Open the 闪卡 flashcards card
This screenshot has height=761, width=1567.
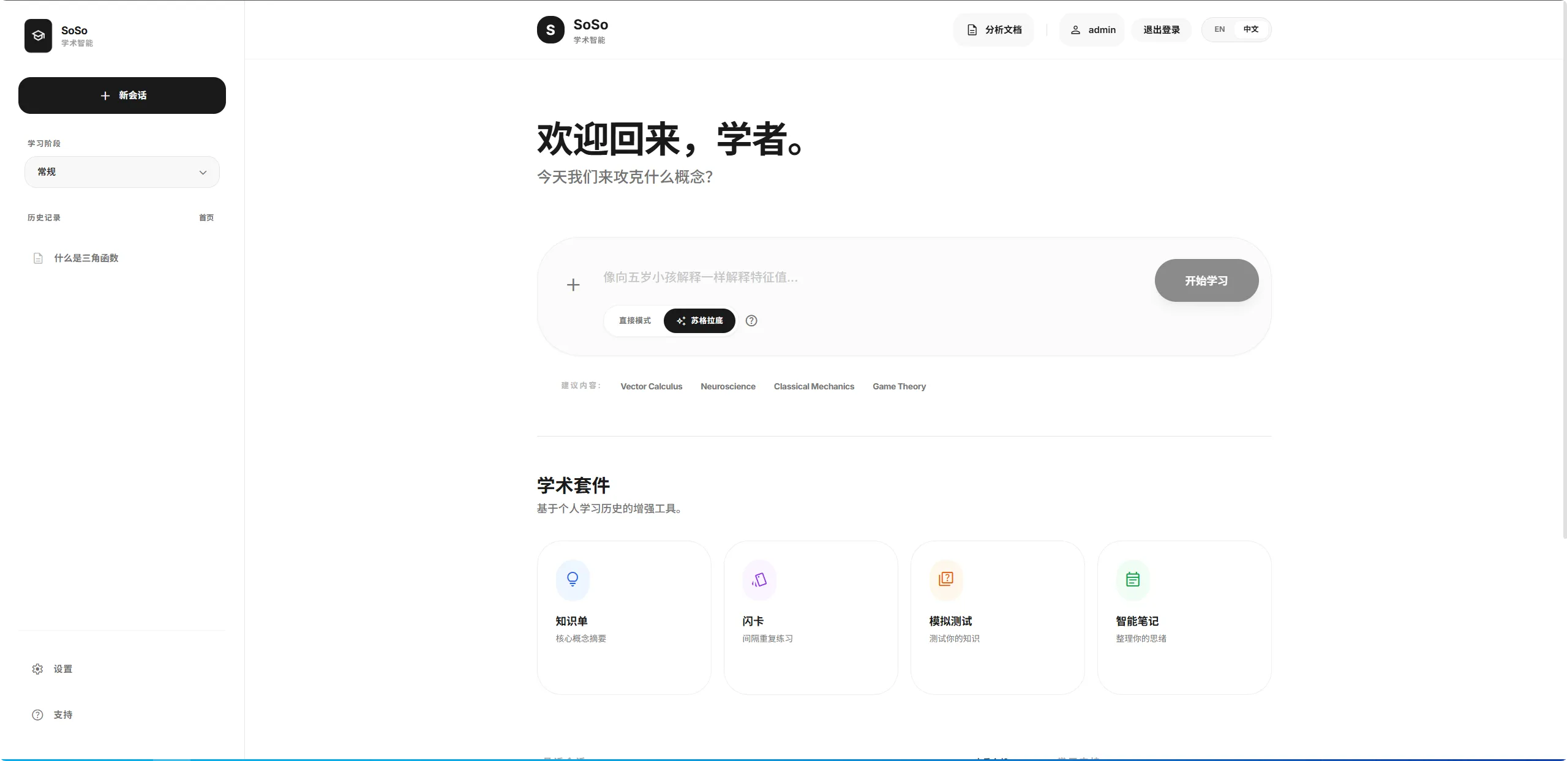click(x=811, y=618)
